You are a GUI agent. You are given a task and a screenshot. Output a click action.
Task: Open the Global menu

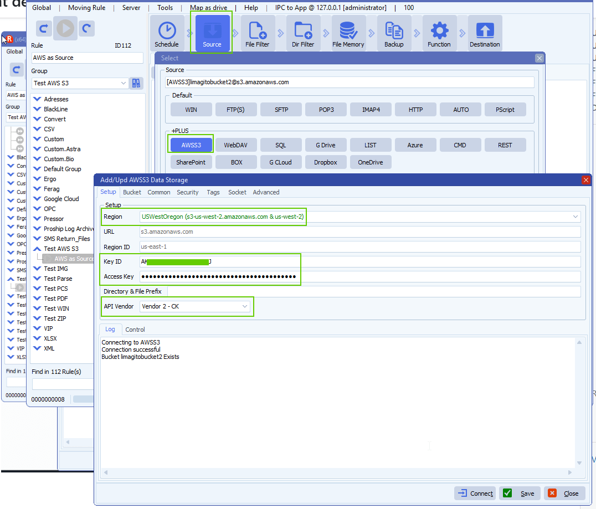click(42, 8)
